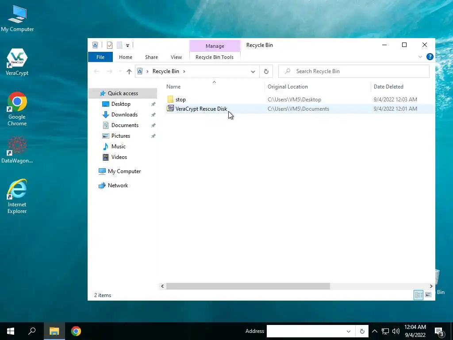This screenshot has width=453, height=340.
Task: Open the Google Chrome desktop shortcut
Action: (17, 109)
